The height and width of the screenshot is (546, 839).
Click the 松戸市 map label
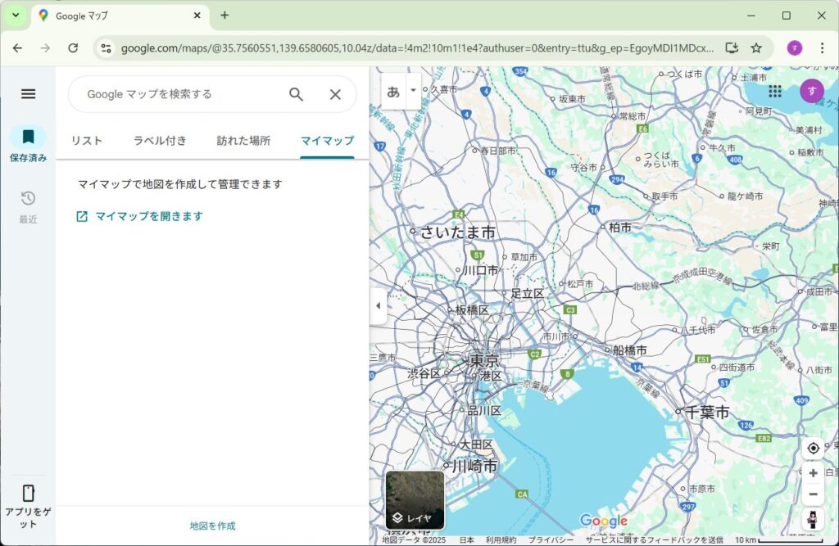point(580,284)
